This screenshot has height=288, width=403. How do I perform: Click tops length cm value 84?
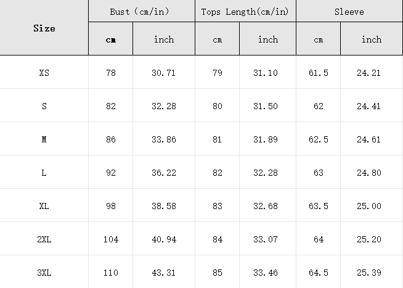pos(217,239)
